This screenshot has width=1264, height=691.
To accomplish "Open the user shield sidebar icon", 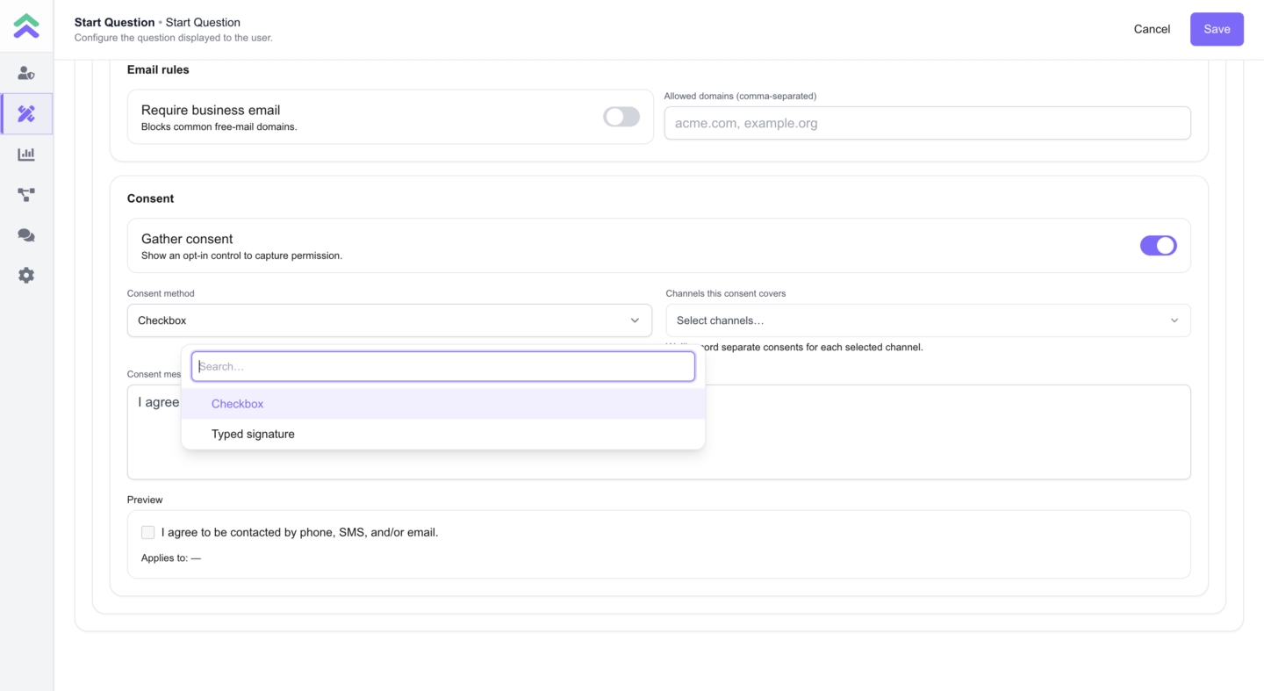I will point(26,74).
